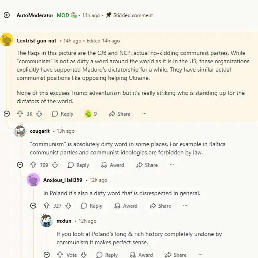Image resolution: width=258 pixels, height=258 pixels.
Task: Reply to Centrist_gun_nut's comment
Action: coord(62,114)
